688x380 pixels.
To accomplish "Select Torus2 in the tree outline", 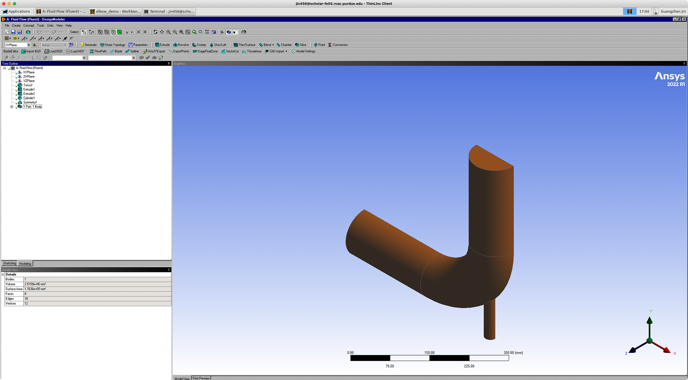I will tap(28, 85).
